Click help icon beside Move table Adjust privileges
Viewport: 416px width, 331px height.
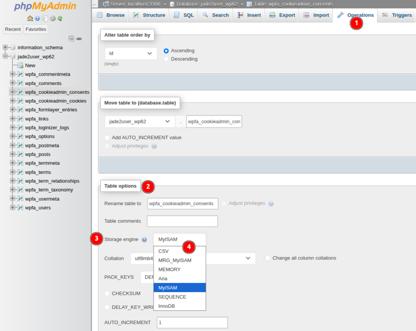tap(154, 146)
